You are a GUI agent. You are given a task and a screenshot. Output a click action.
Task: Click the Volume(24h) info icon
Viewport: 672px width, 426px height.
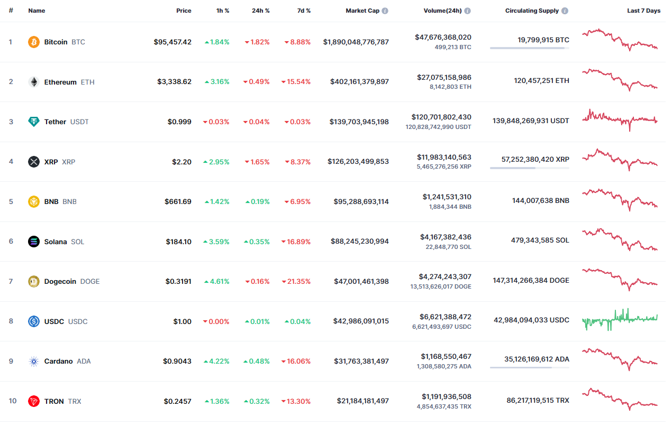pos(468,11)
